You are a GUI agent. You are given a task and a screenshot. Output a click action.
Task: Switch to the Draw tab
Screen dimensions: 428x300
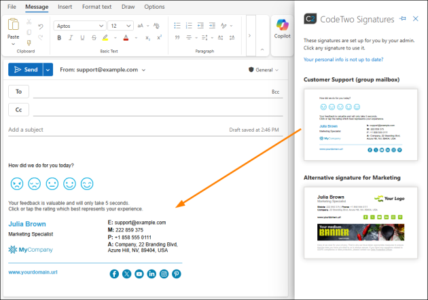[128, 7]
